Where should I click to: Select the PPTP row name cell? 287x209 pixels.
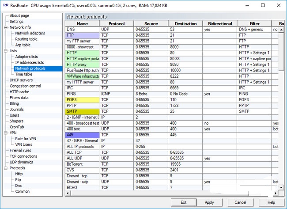[82, 106]
